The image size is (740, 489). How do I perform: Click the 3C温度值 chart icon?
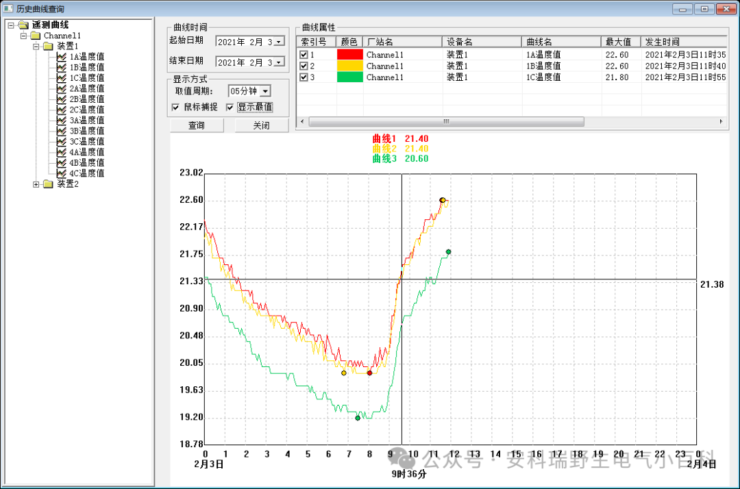pos(62,142)
